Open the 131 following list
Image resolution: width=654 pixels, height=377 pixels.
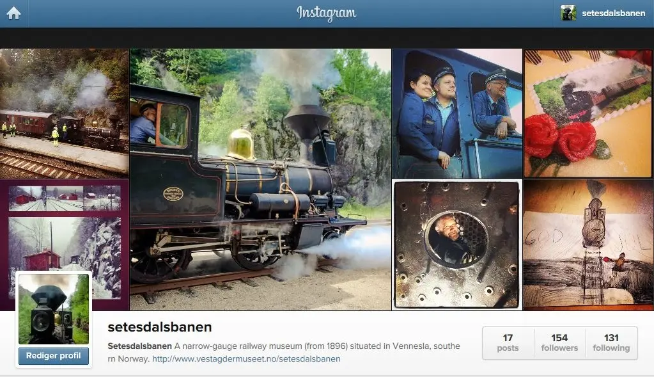pos(611,343)
